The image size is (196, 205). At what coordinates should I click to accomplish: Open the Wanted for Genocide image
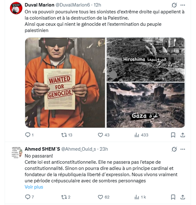click(x=65, y=82)
